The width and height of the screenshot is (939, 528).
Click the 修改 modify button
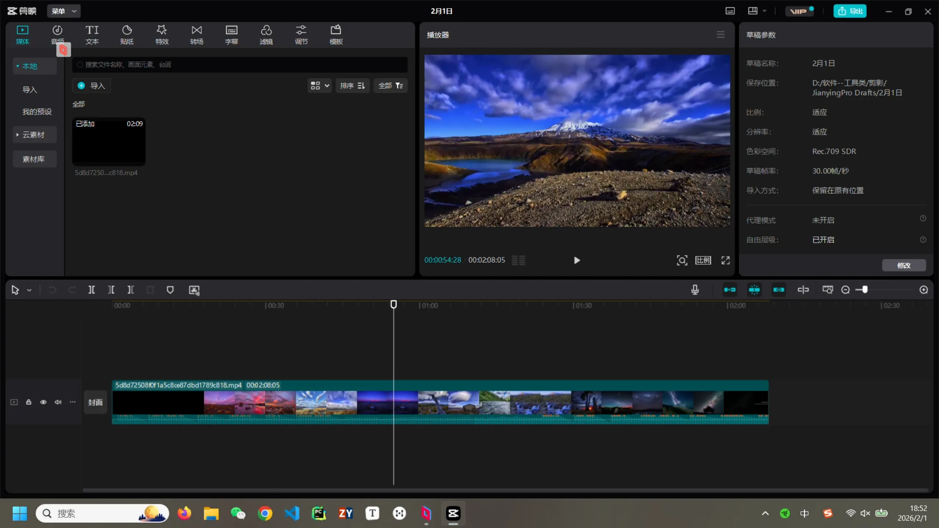click(904, 265)
